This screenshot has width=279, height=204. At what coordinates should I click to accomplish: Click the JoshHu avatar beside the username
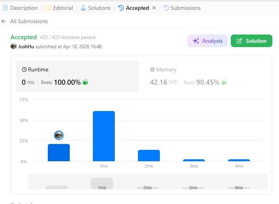(x=14, y=46)
